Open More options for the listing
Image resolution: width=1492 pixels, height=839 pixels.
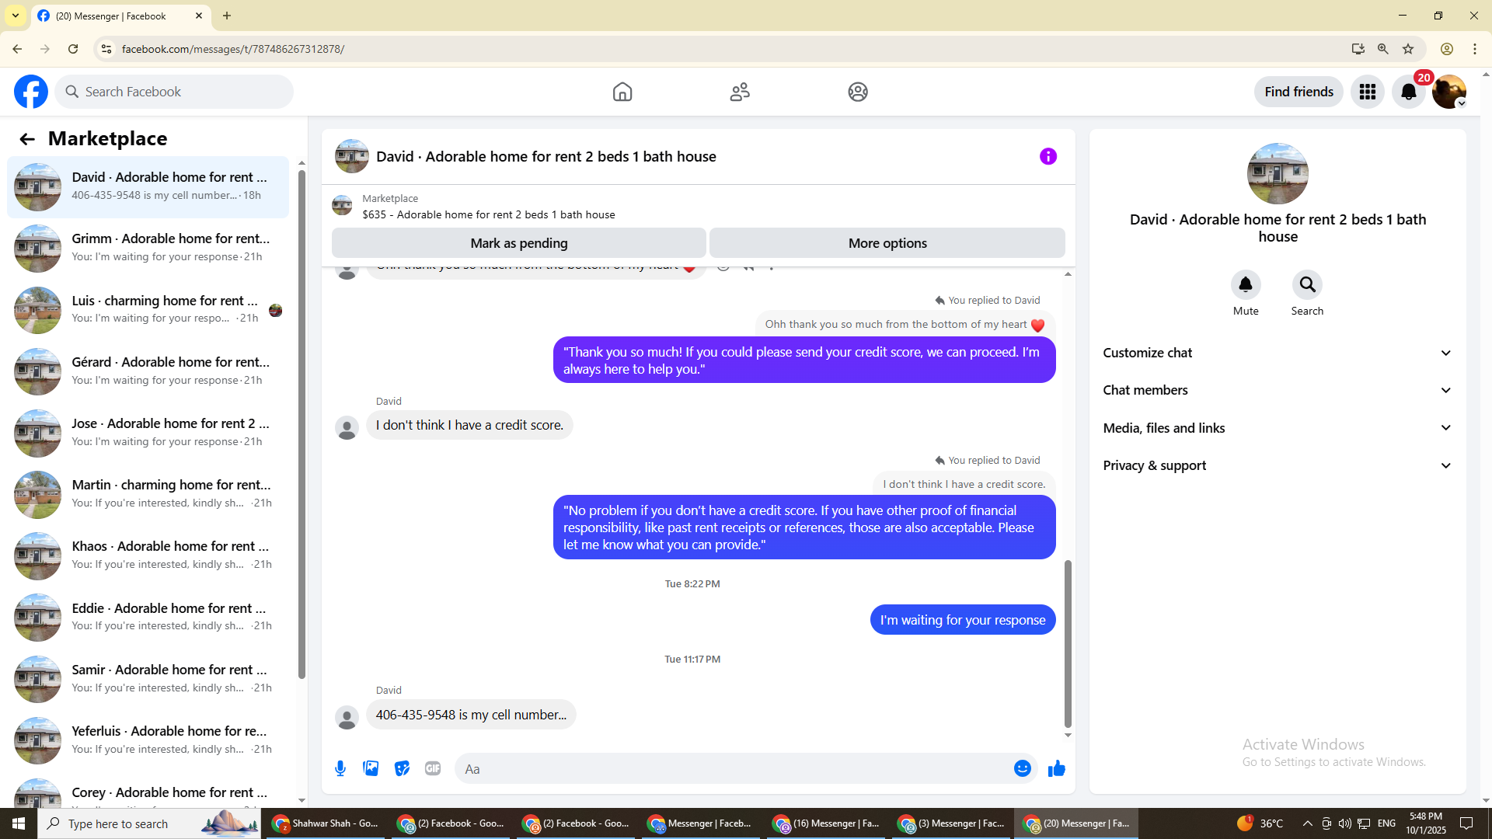887,243
